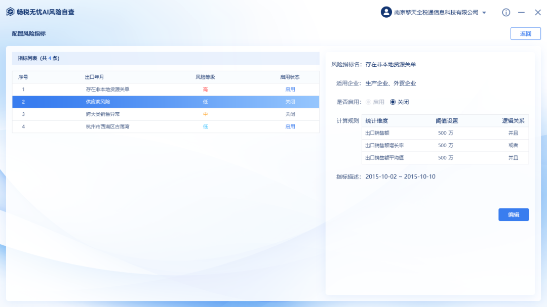Open the user account avatar icon
Image resolution: width=547 pixels, height=307 pixels.
click(386, 12)
